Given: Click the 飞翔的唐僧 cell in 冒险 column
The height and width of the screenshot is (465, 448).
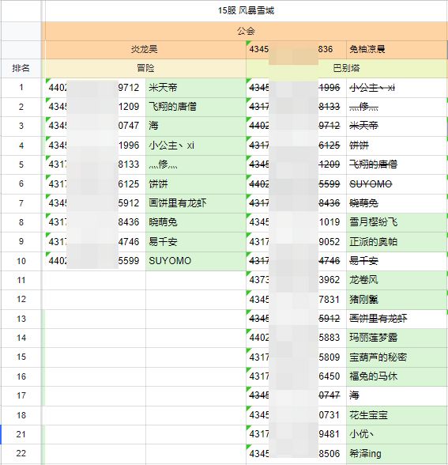Looking at the screenshot, I should (196, 107).
